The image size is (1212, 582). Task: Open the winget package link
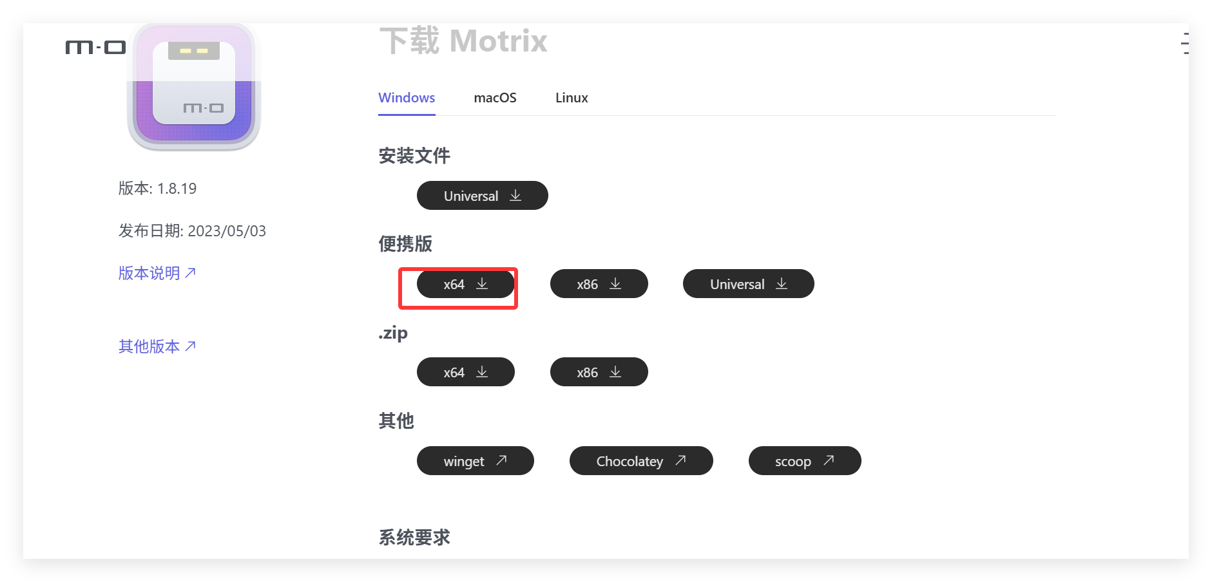pos(476,461)
